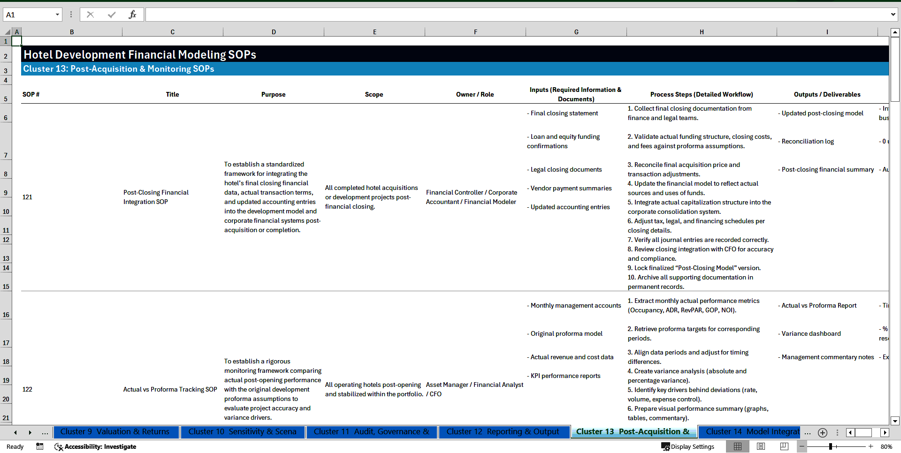
Task: Add a new worksheet with the plus button
Action: [x=822, y=432]
